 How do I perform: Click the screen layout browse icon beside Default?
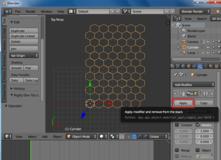[72, 11]
